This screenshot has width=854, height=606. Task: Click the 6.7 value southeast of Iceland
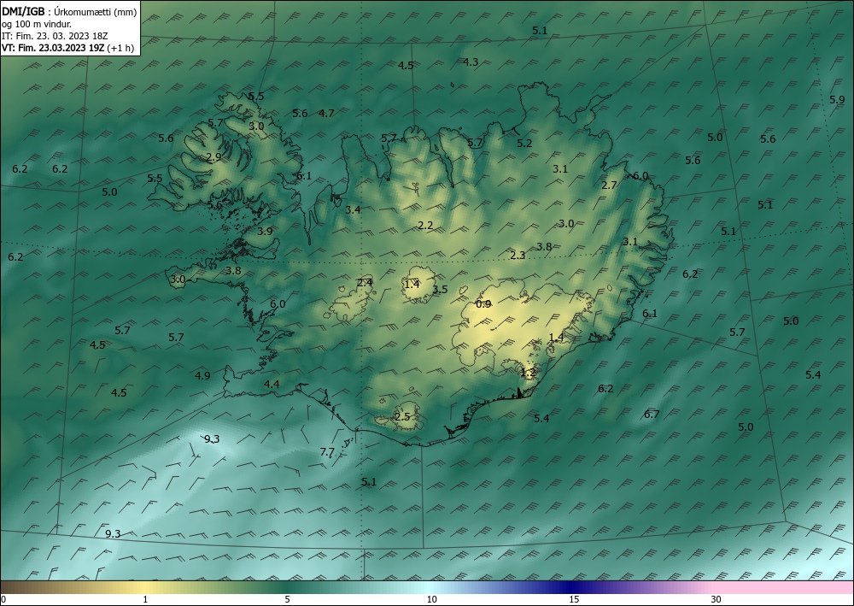click(652, 415)
